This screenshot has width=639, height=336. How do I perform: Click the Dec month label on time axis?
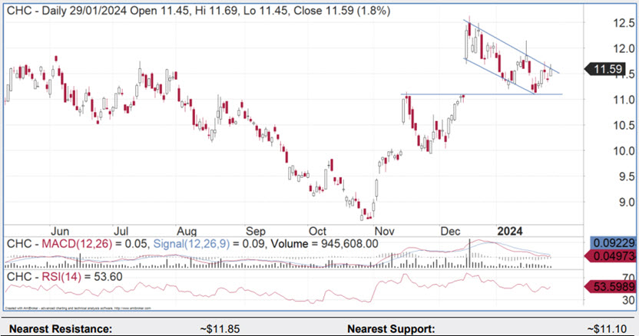(450, 232)
